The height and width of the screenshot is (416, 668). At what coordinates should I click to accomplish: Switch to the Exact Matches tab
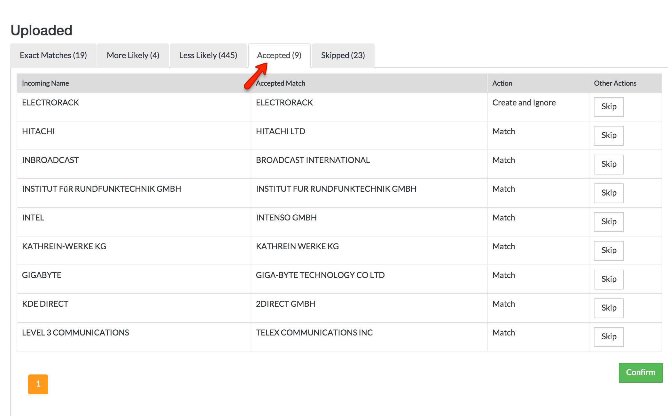[x=53, y=55]
